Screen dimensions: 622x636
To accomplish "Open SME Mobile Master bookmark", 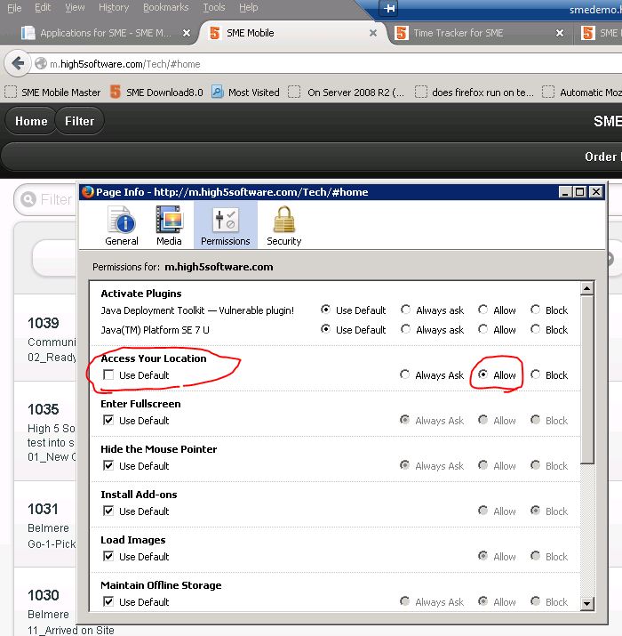I will click(x=52, y=93).
